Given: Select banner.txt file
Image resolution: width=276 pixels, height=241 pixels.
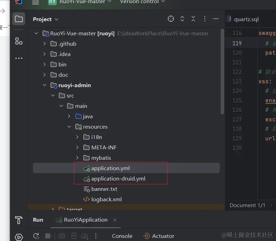Looking at the screenshot, I should (126, 189).
